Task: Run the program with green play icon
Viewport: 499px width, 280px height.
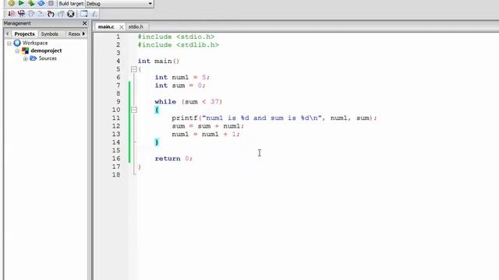Action: (x=21, y=3)
